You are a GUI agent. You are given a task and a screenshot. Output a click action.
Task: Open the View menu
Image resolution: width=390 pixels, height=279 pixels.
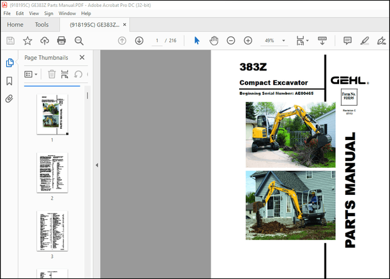click(x=34, y=13)
